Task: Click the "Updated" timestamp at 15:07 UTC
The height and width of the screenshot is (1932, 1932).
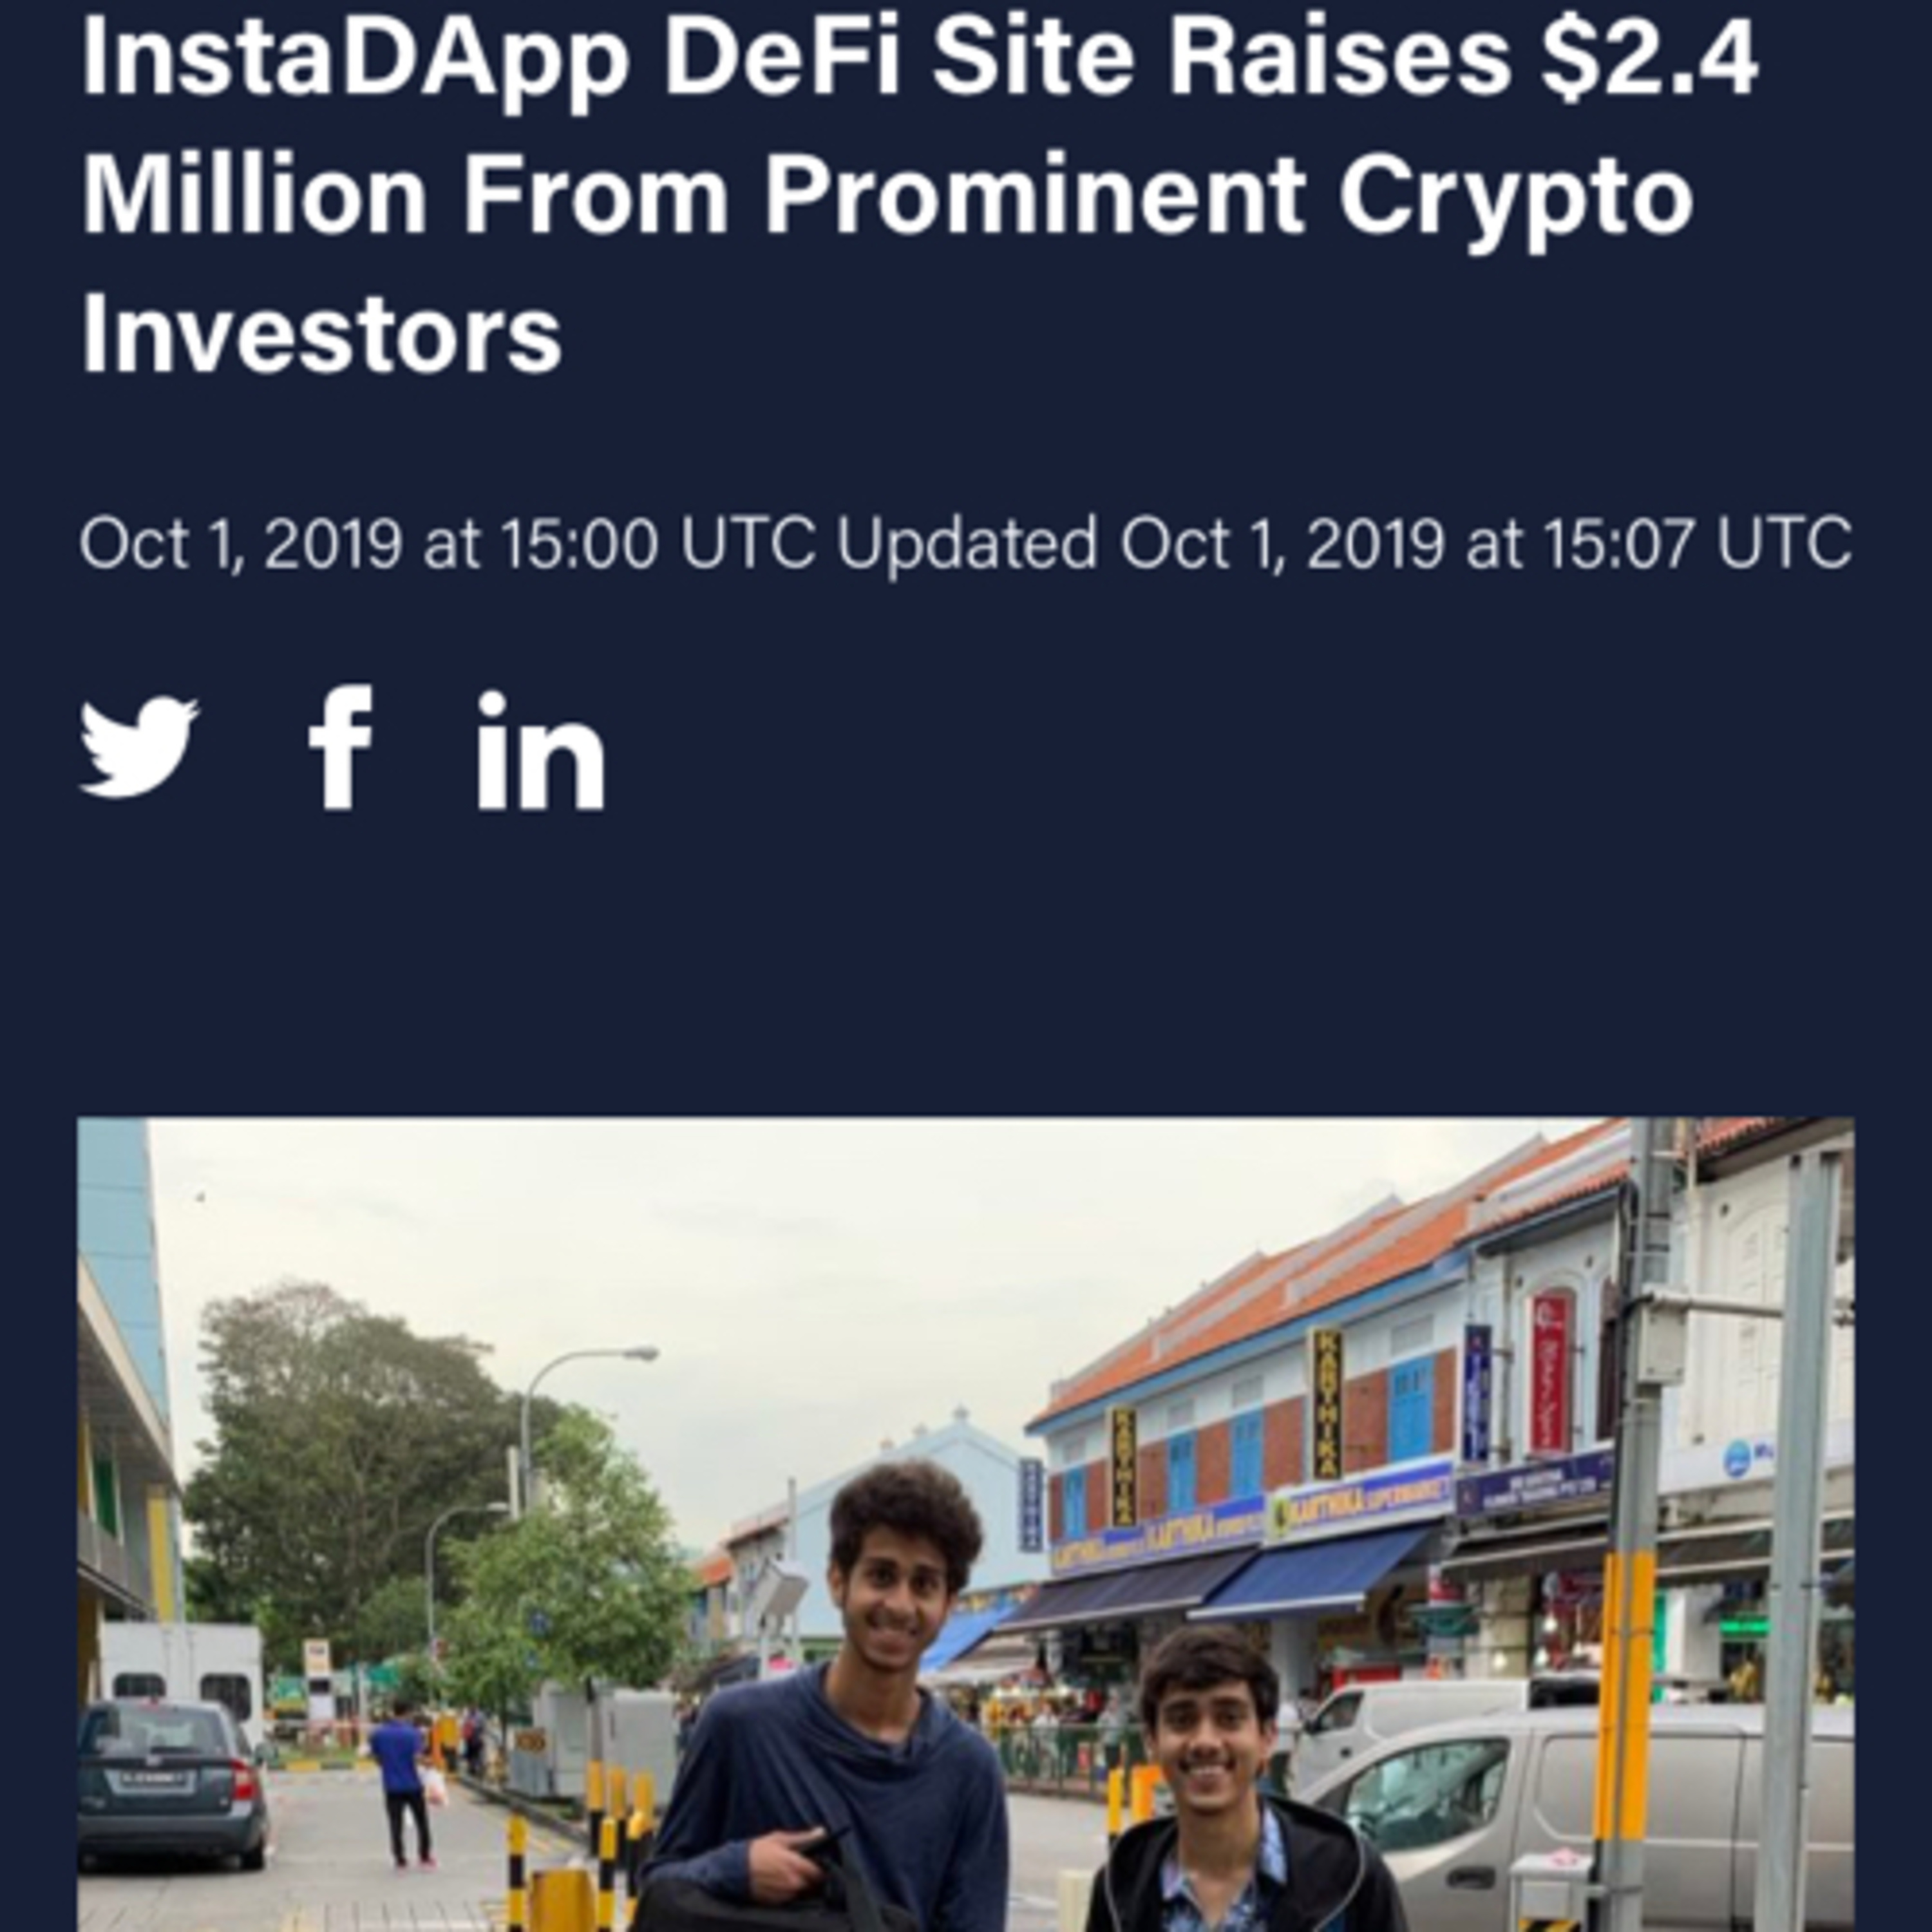Action: (1344, 544)
